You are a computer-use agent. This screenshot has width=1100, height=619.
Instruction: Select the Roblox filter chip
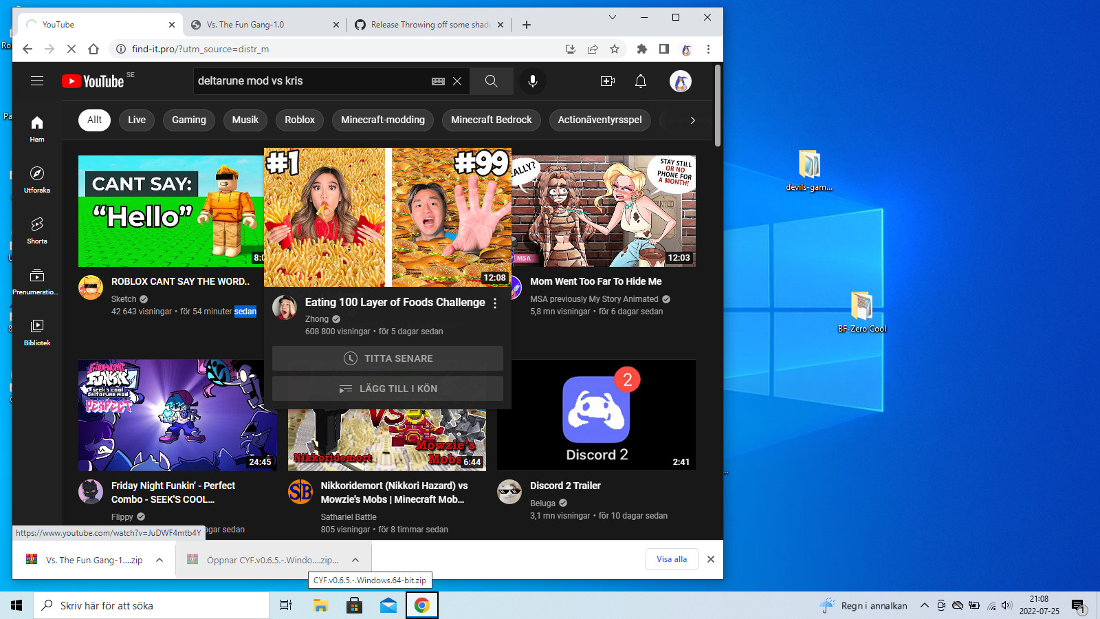pos(300,120)
